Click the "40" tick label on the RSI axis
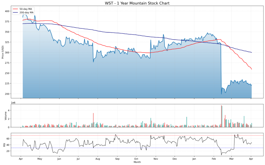 (x=8, y=145)
